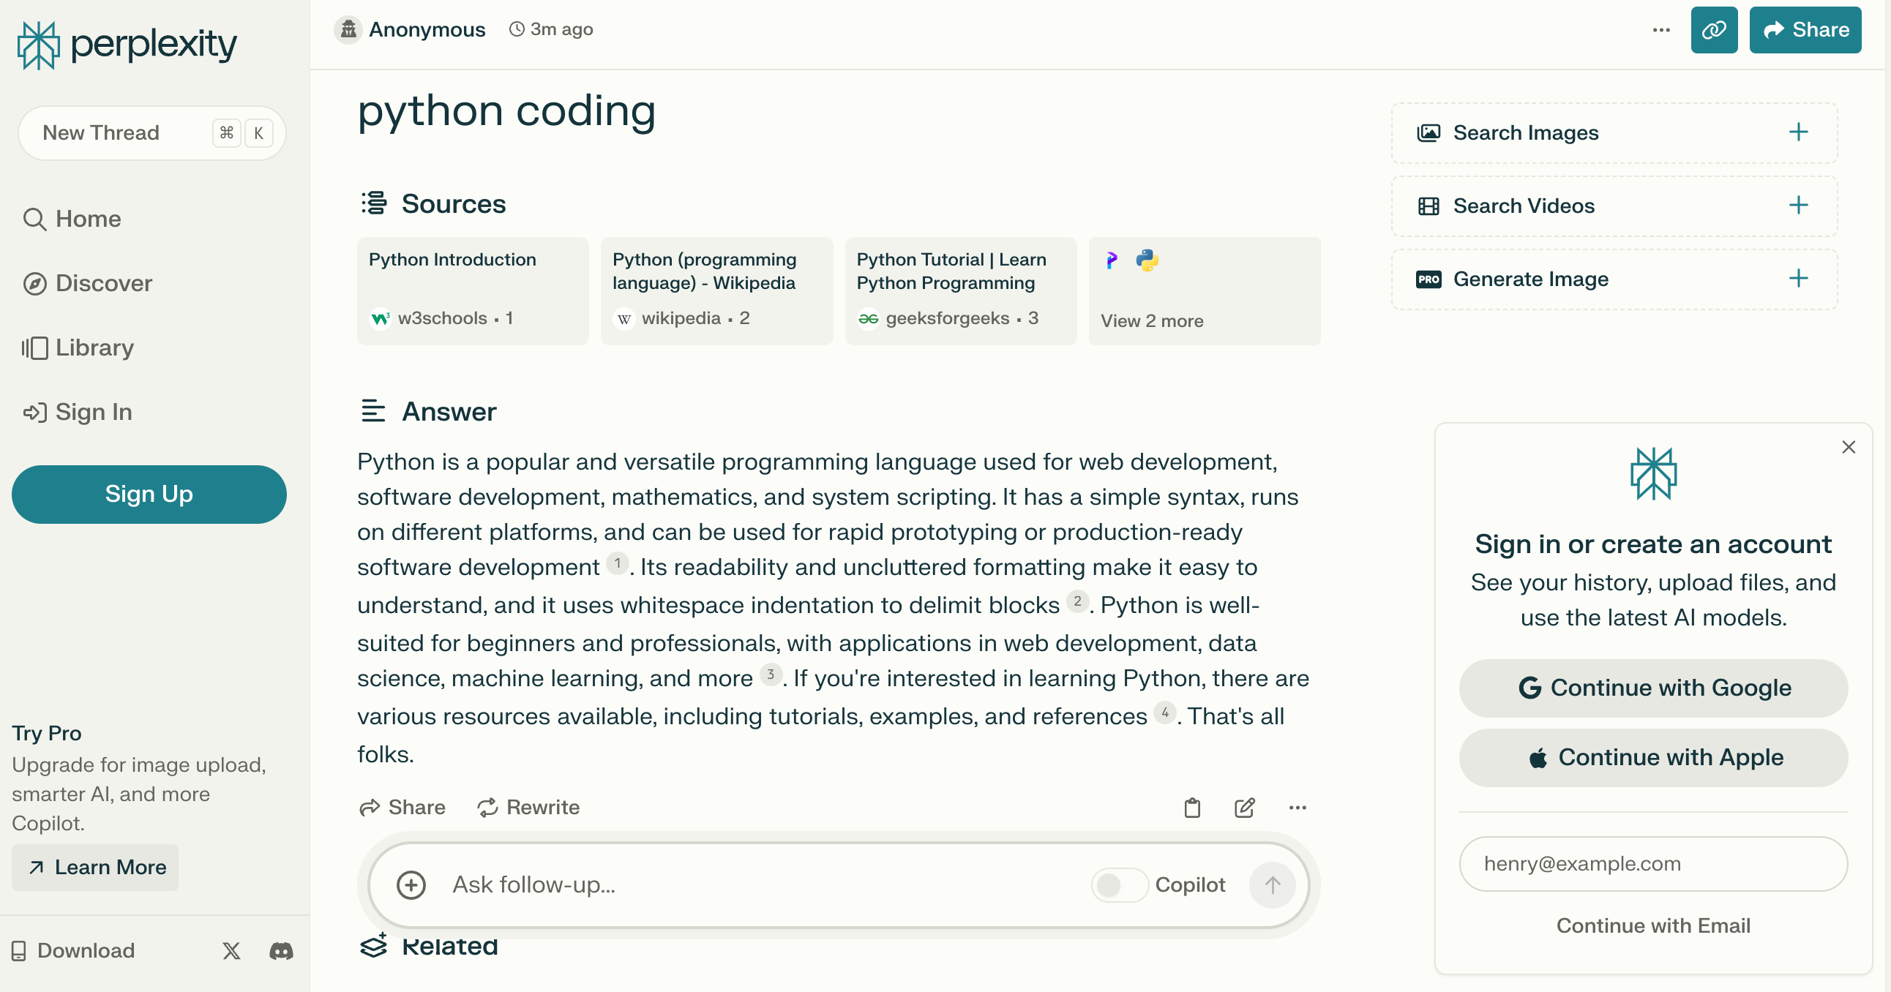Click the top Share button
The width and height of the screenshot is (1891, 992).
point(1805,30)
